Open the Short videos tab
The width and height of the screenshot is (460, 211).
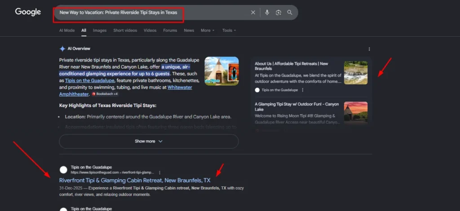pyautogui.click(x=125, y=30)
